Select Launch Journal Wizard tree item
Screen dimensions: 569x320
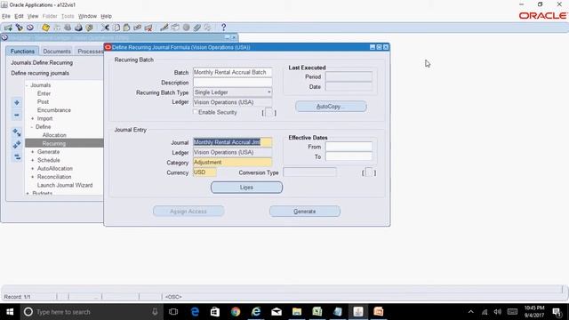click(x=65, y=186)
